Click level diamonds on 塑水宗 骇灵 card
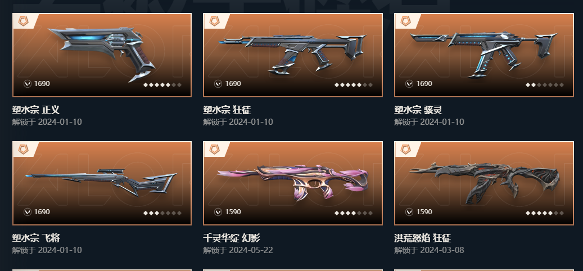Screen dimensions: 583x271 pyautogui.click(x=545, y=85)
